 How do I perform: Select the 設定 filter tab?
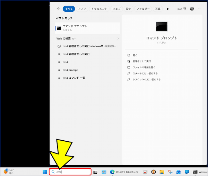click(x=128, y=9)
